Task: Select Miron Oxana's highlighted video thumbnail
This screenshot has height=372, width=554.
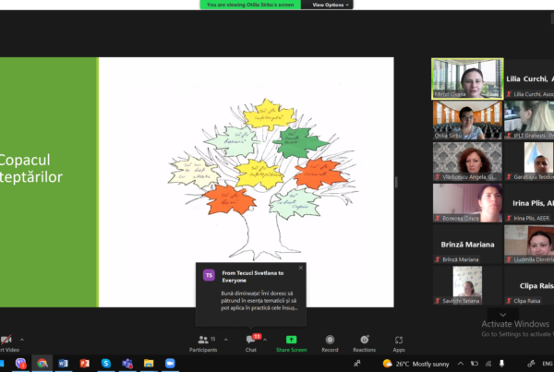Action: pos(467,78)
